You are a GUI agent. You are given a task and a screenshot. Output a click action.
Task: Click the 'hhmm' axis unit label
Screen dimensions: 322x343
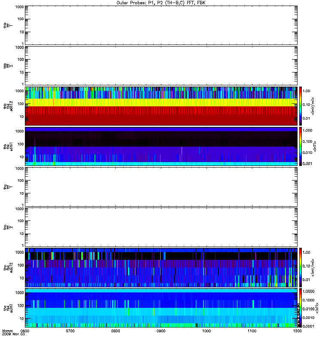7,331
